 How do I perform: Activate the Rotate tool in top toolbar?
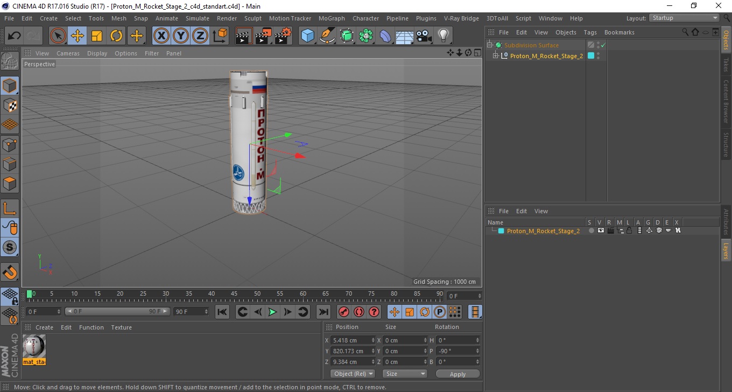(x=116, y=36)
